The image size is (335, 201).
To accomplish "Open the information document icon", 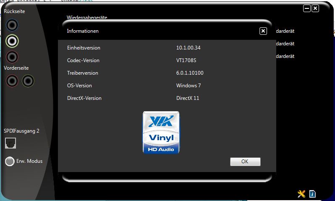I will (x=312, y=194).
